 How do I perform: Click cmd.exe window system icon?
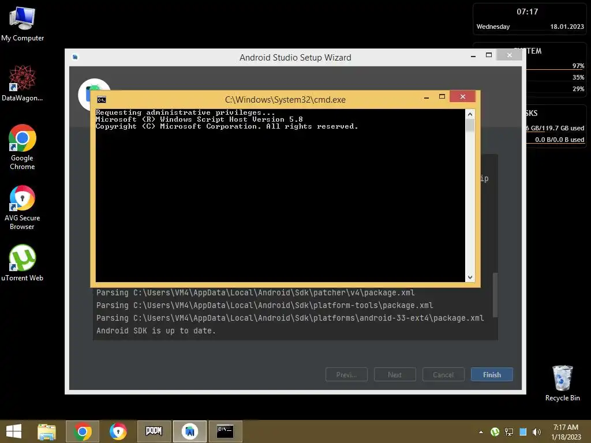pos(102,99)
